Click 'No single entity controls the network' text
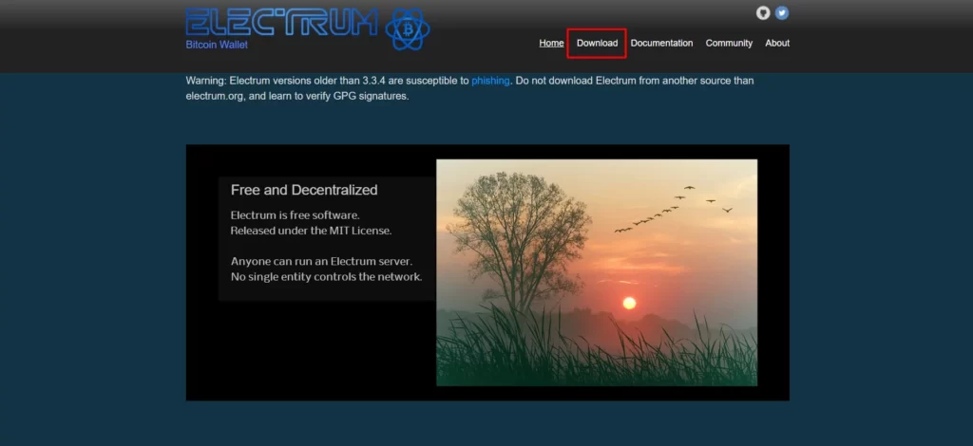Screen dimensions: 973x446 (326, 277)
